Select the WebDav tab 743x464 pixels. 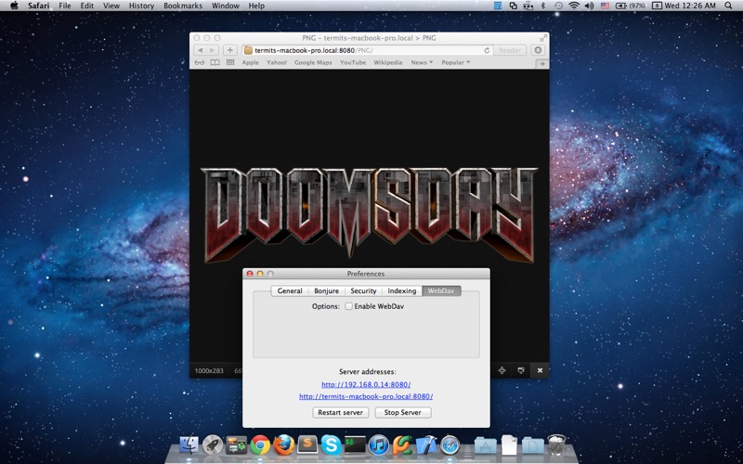point(441,290)
